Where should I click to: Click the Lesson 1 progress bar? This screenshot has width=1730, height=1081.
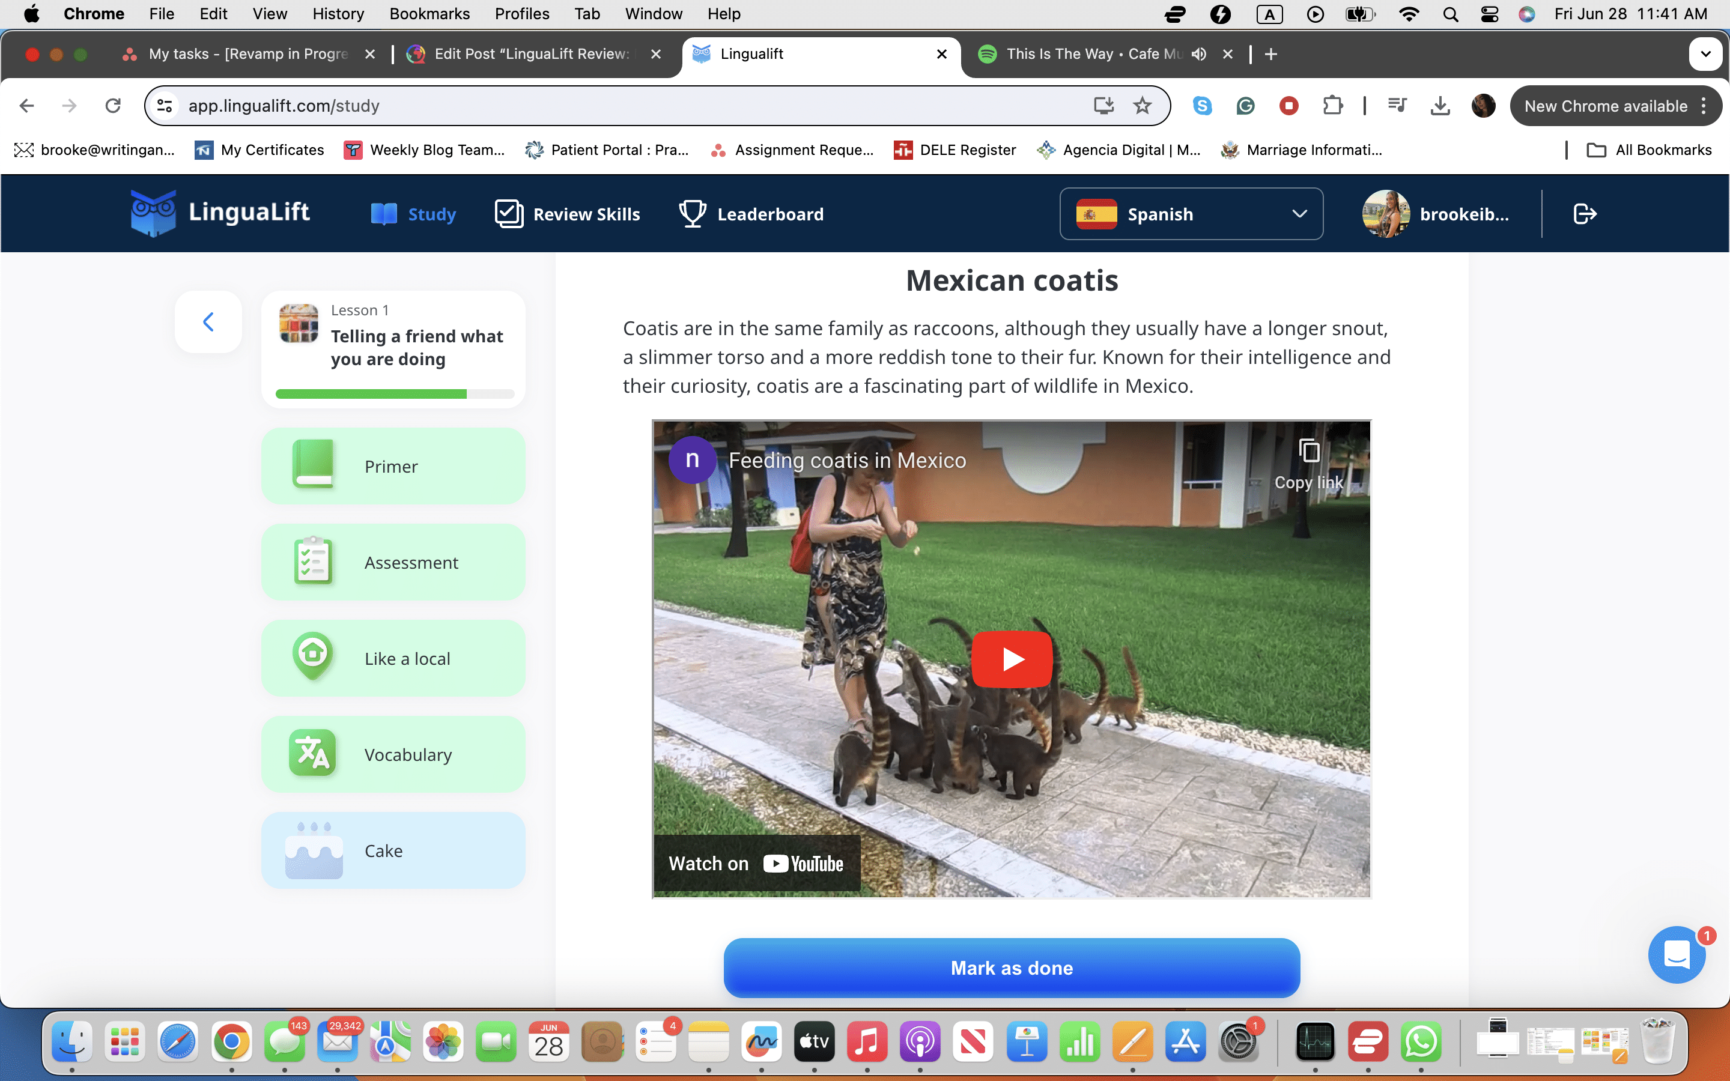click(395, 394)
